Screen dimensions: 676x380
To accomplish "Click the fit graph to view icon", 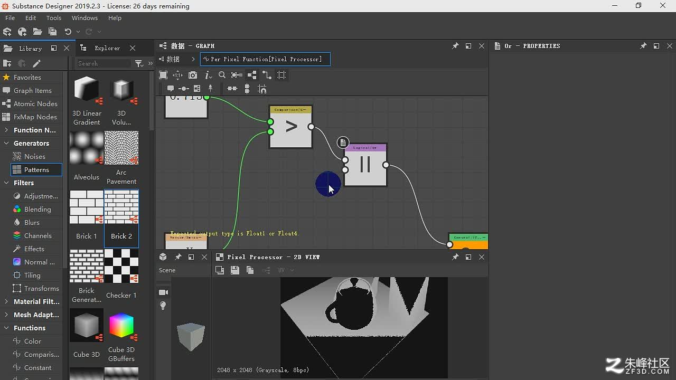I will (163, 75).
